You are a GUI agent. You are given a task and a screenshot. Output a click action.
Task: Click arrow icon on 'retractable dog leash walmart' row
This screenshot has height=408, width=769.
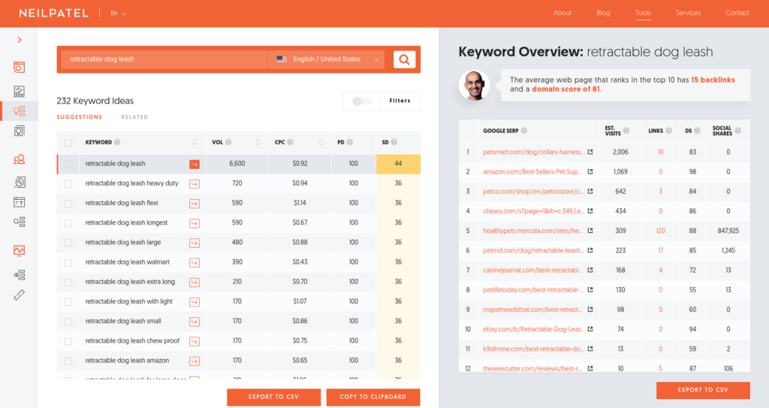195,262
